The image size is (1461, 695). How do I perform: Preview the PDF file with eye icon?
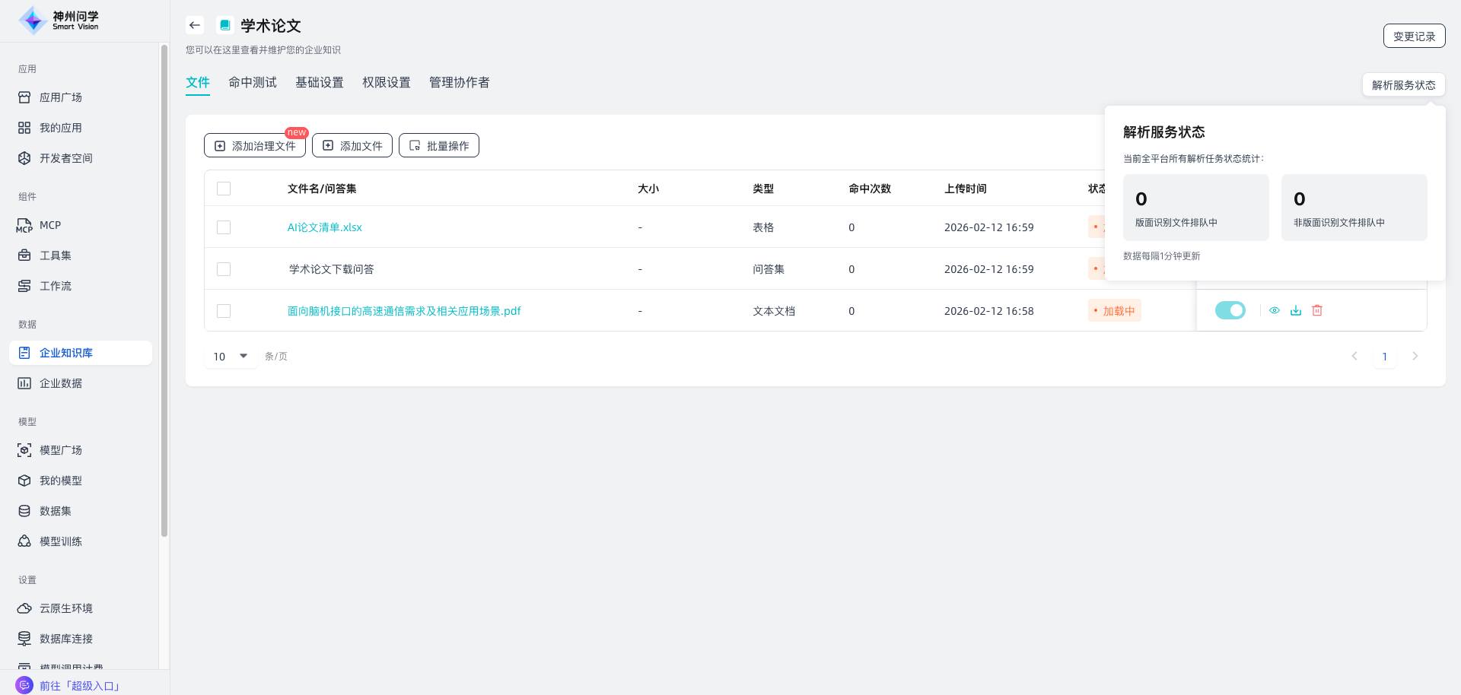[x=1275, y=310]
